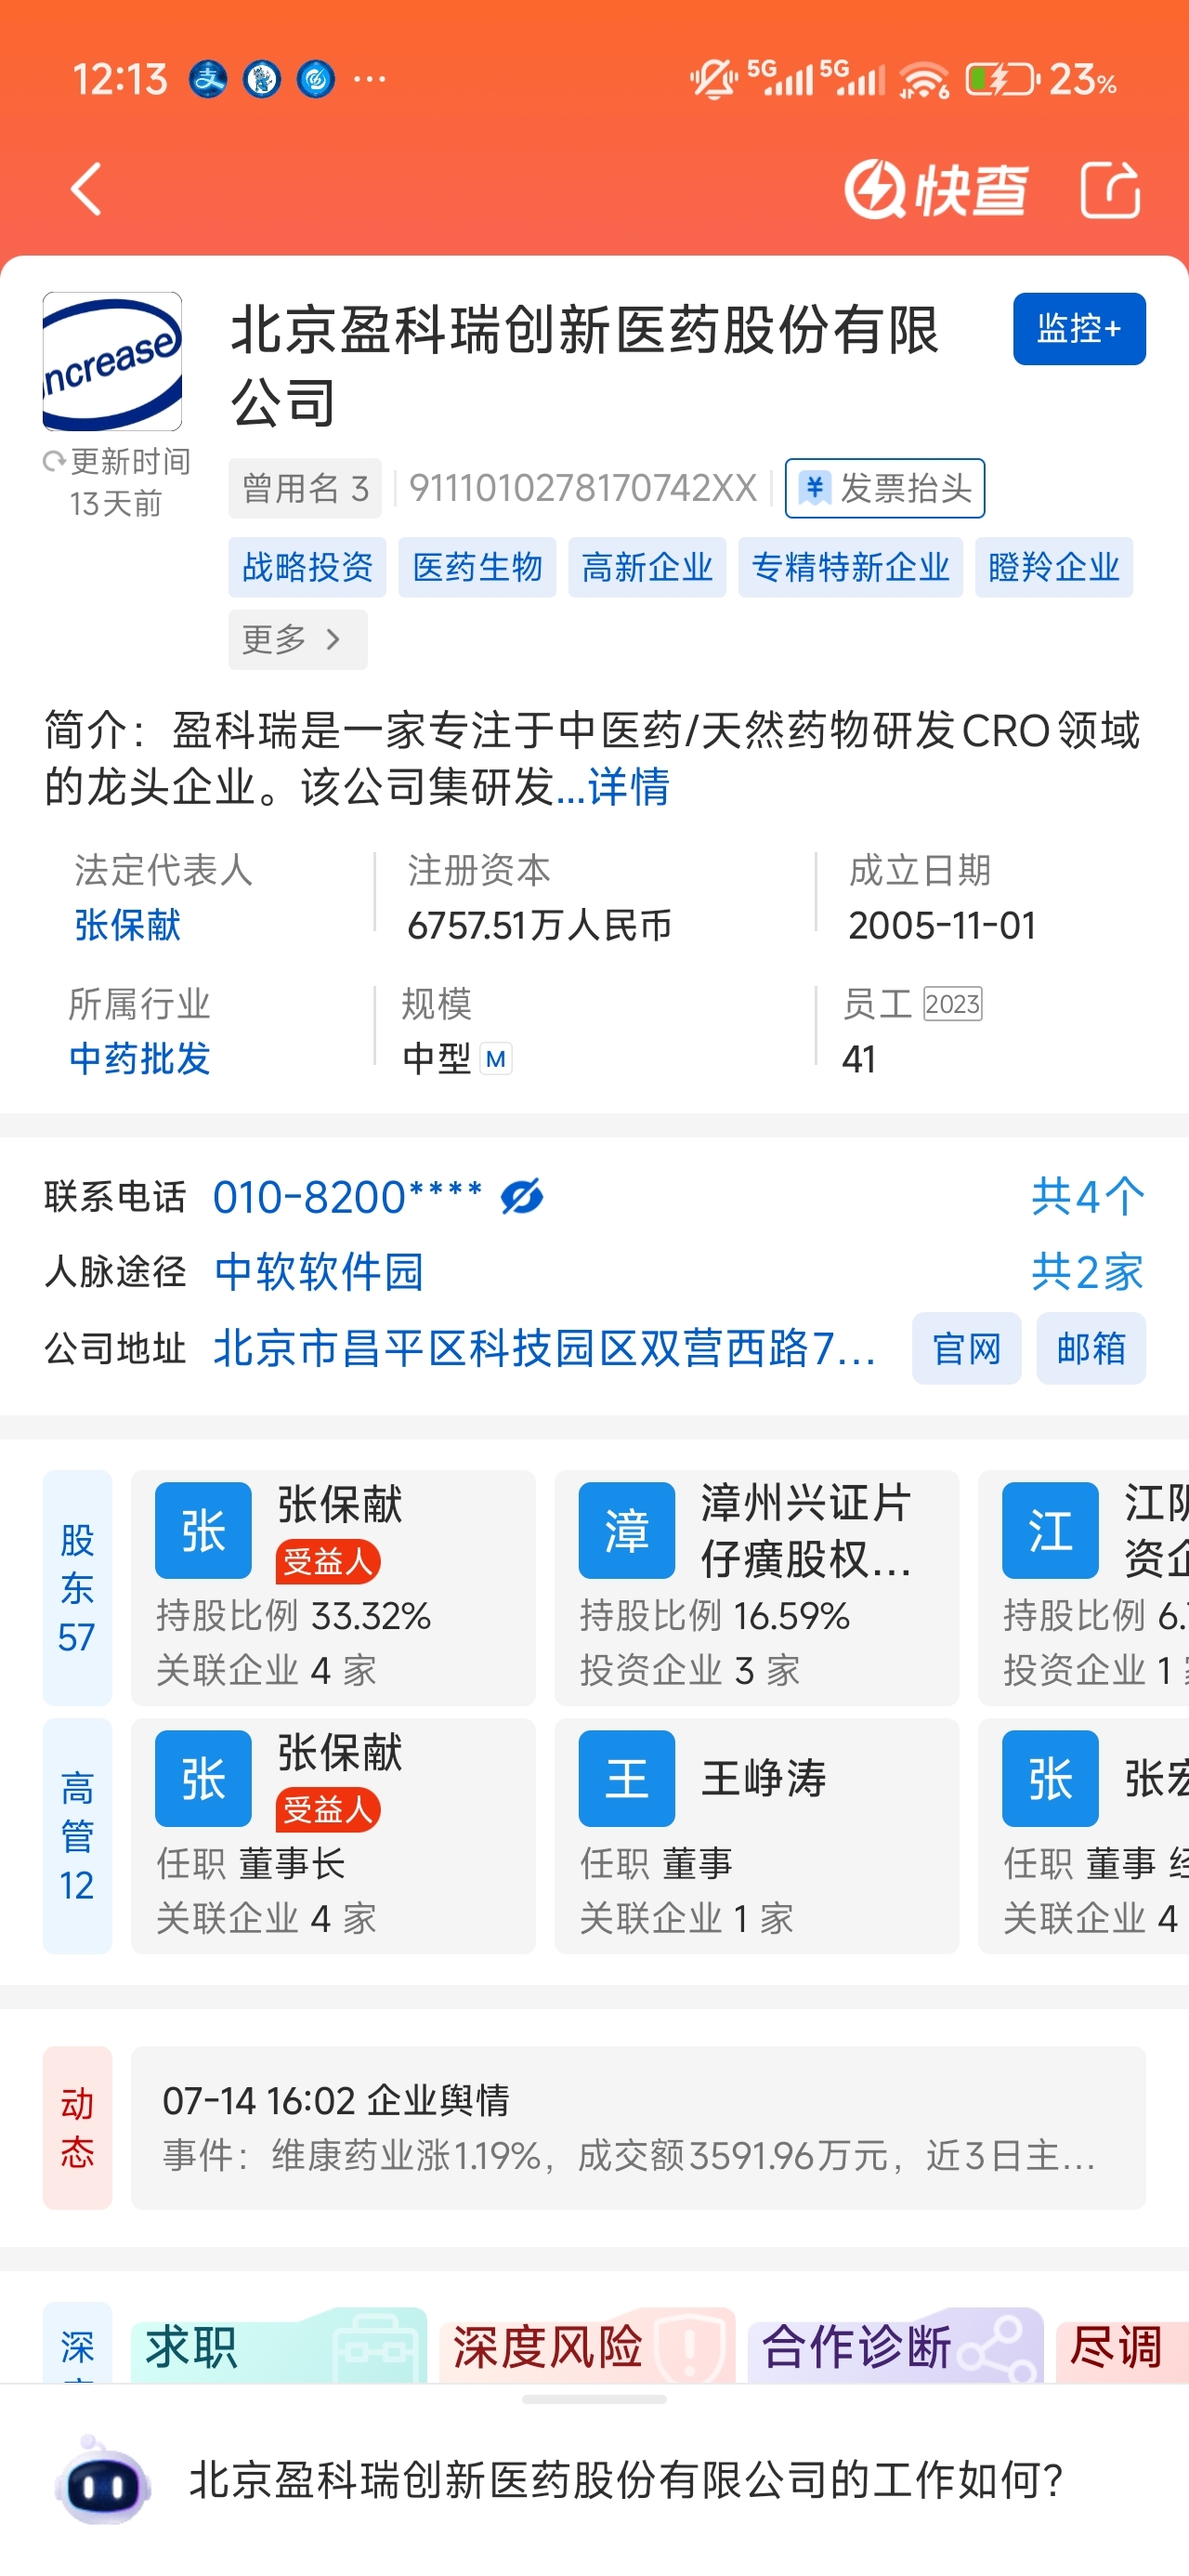Tap registered capital 6757.51万人民币
1189x2576 pixels.
coord(539,925)
